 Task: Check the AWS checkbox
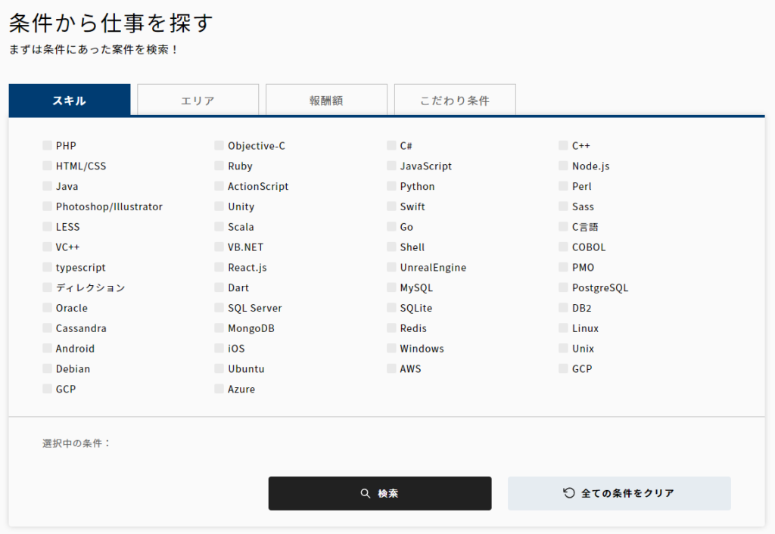point(391,368)
